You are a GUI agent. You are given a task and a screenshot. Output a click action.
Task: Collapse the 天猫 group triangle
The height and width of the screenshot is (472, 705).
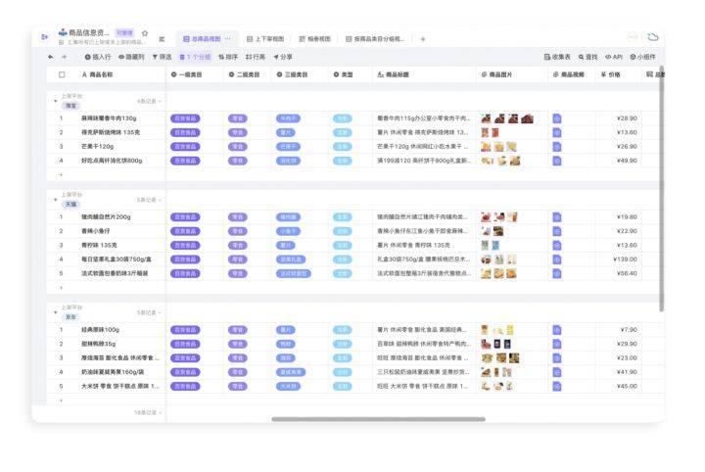(x=55, y=200)
